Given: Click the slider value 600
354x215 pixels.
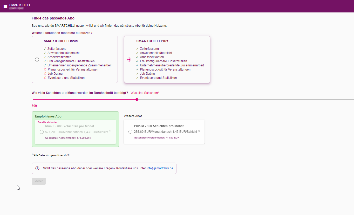Looking at the screenshot, I should [34, 106].
